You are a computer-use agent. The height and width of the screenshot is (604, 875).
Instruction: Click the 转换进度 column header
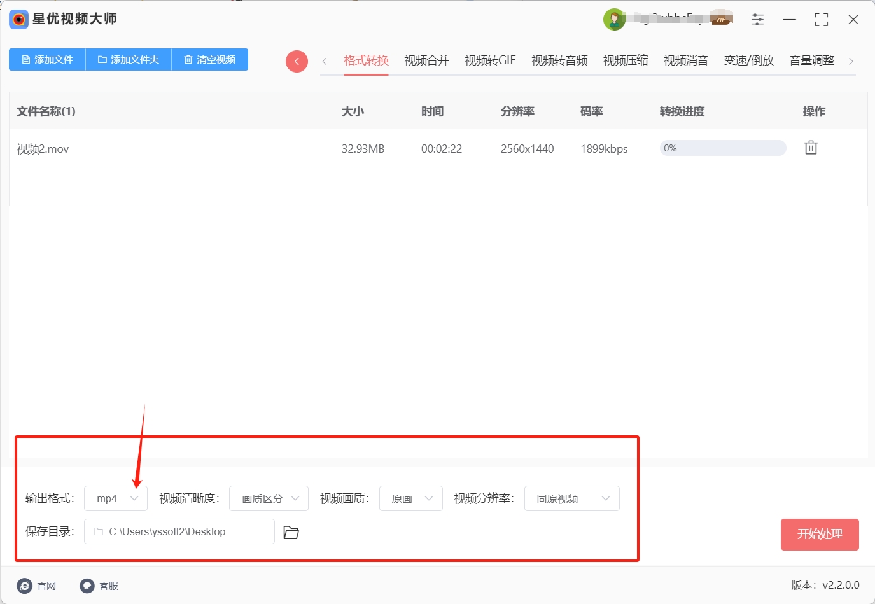(x=682, y=111)
